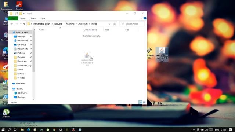Expand the address bar history dropdown
The image size is (235, 132).
coord(109,24)
